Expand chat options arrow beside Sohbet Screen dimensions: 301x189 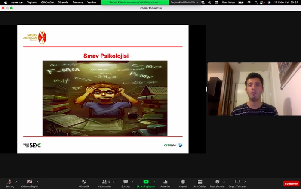point(132,182)
